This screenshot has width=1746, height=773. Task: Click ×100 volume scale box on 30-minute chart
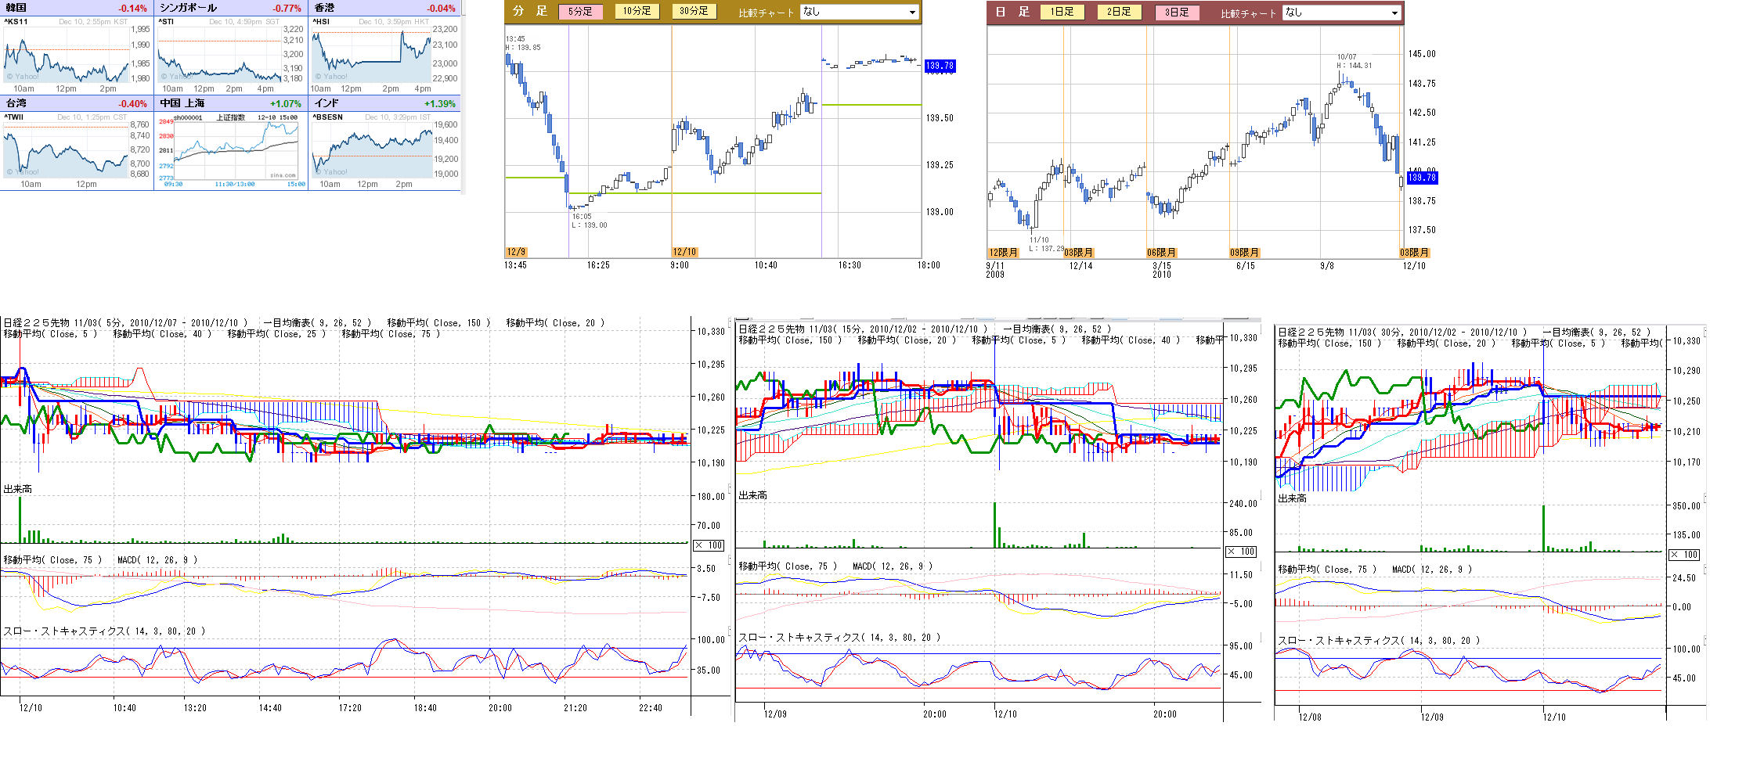point(1684,555)
